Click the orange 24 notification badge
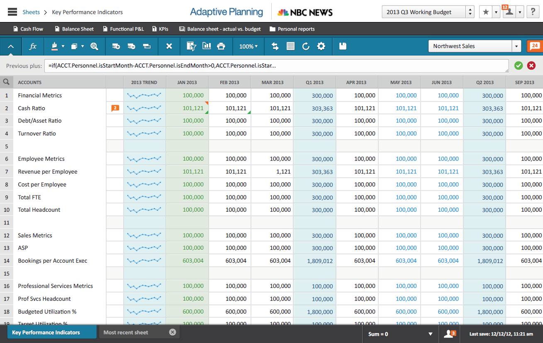543x343 pixels. pyautogui.click(x=535, y=46)
